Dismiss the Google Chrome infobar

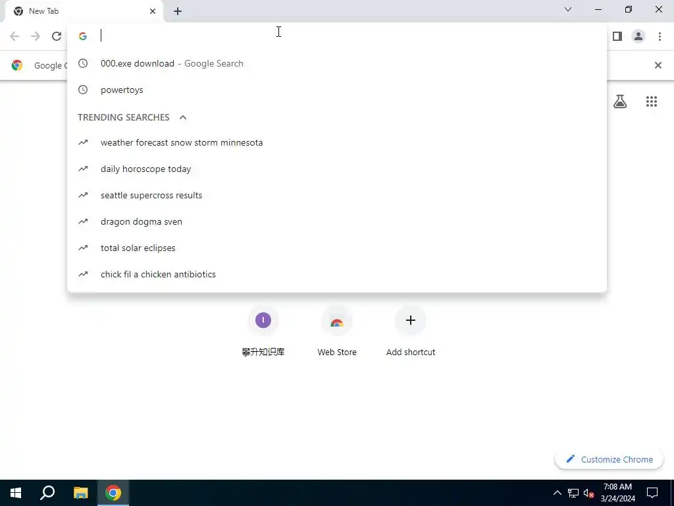coord(658,65)
